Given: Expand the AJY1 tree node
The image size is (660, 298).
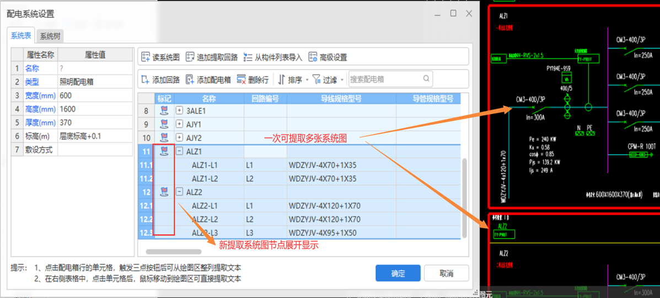Looking at the screenshot, I should (179, 124).
